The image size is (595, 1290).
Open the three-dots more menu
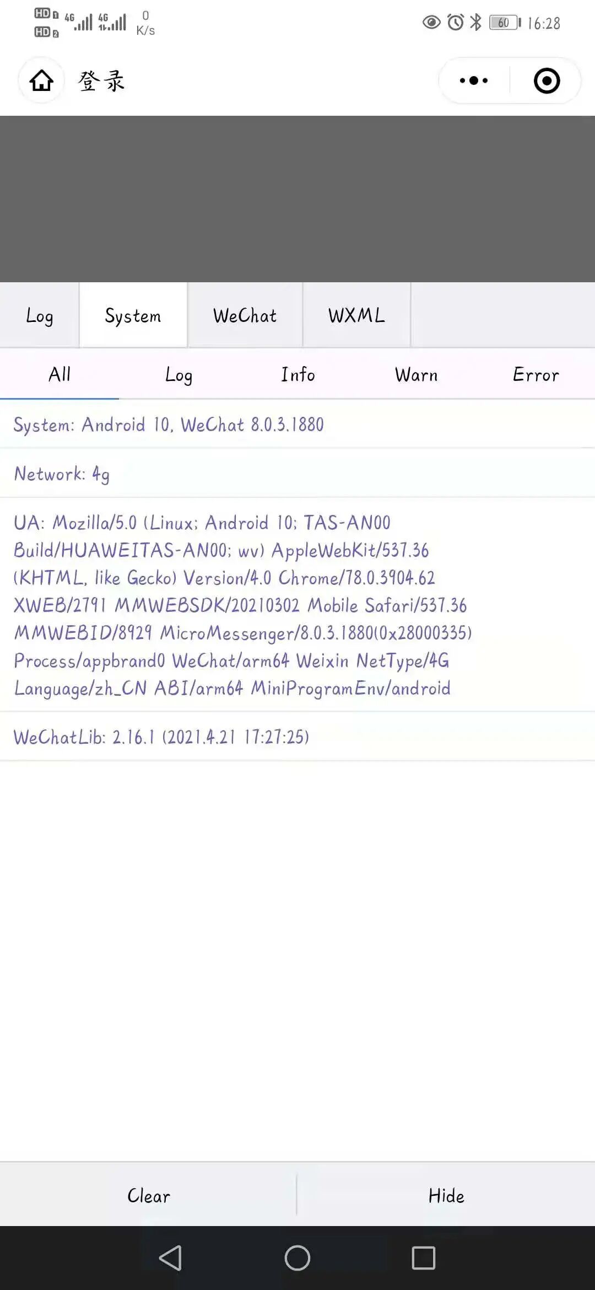474,81
